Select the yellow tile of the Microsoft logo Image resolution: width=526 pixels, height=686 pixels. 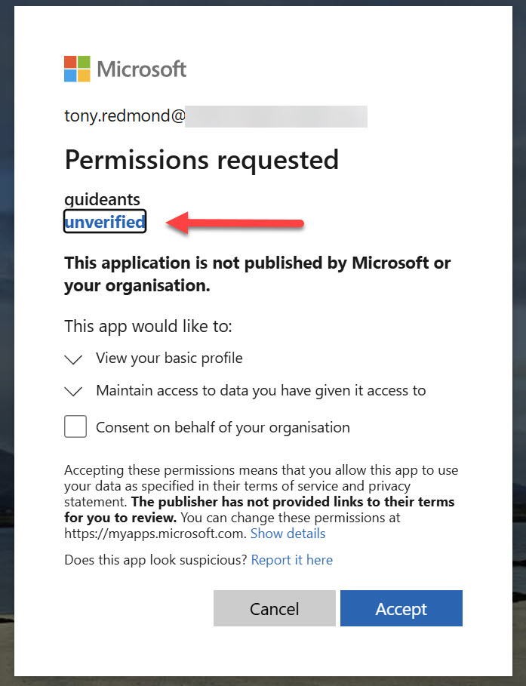(82, 75)
